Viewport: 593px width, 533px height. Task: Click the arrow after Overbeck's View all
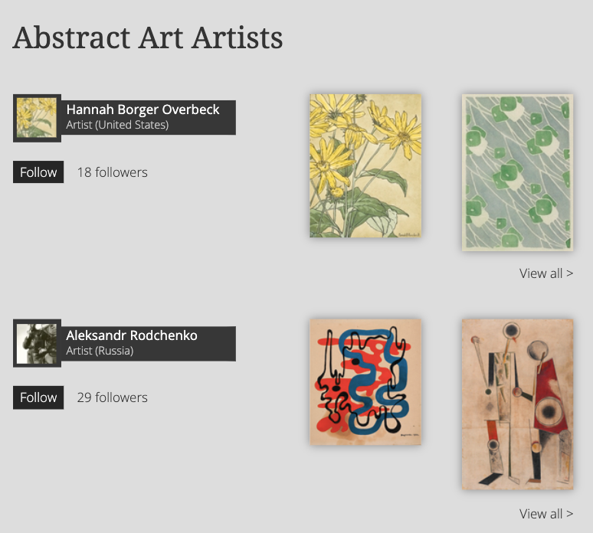(x=569, y=273)
